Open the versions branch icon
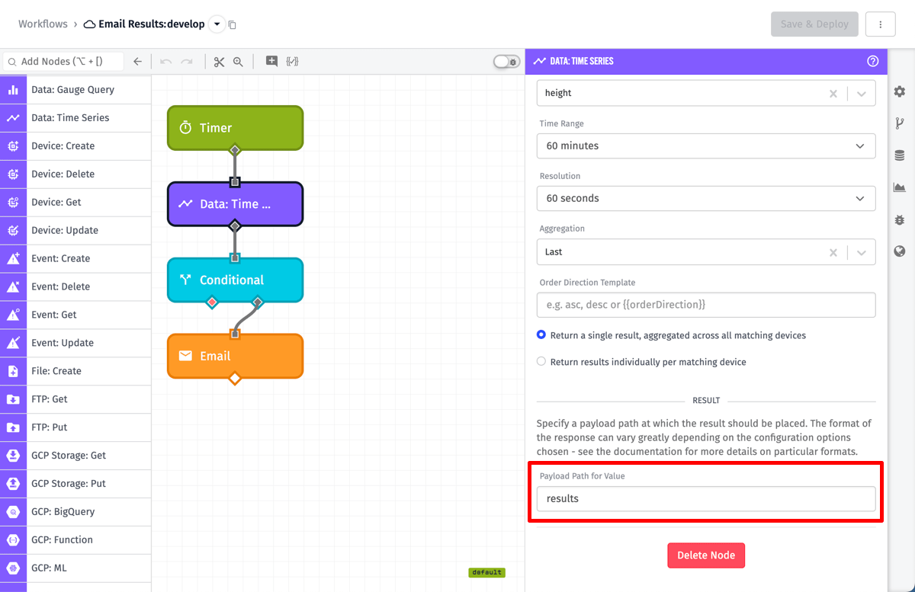 [x=900, y=123]
